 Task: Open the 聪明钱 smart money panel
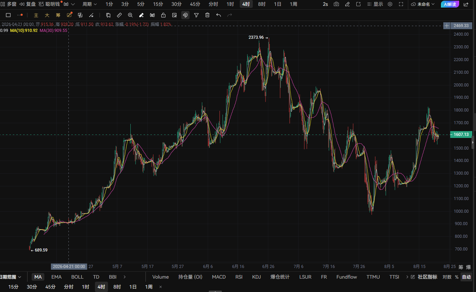tap(49, 4)
